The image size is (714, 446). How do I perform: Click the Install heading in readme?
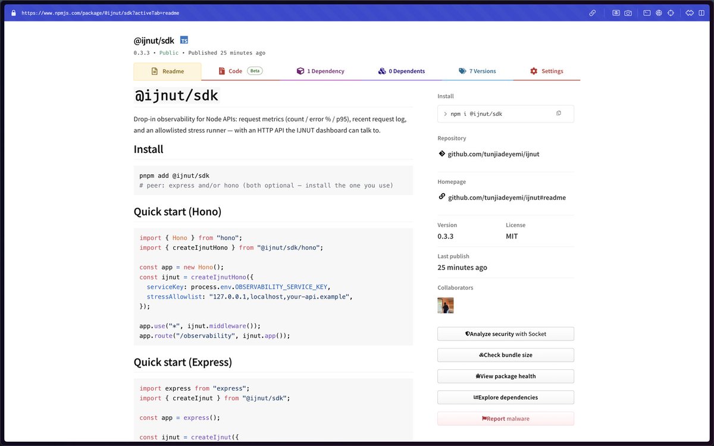coord(149,149)
